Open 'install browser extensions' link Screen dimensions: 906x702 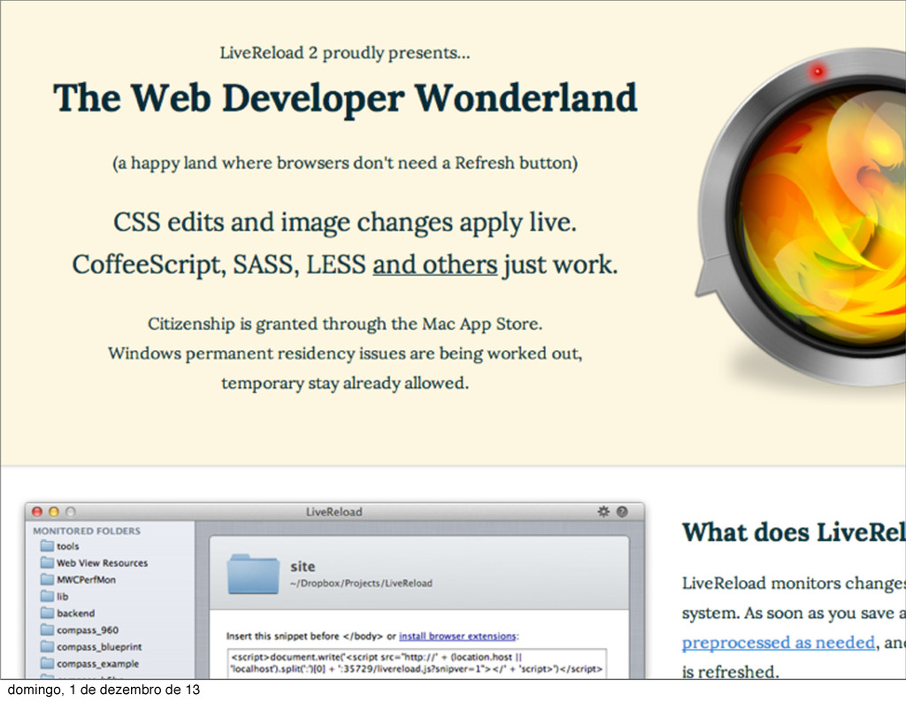click(457, 636)
